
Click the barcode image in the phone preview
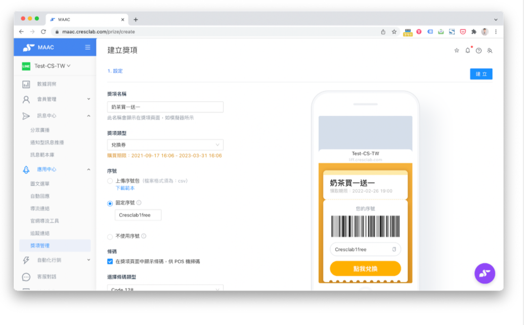[365, 226]
